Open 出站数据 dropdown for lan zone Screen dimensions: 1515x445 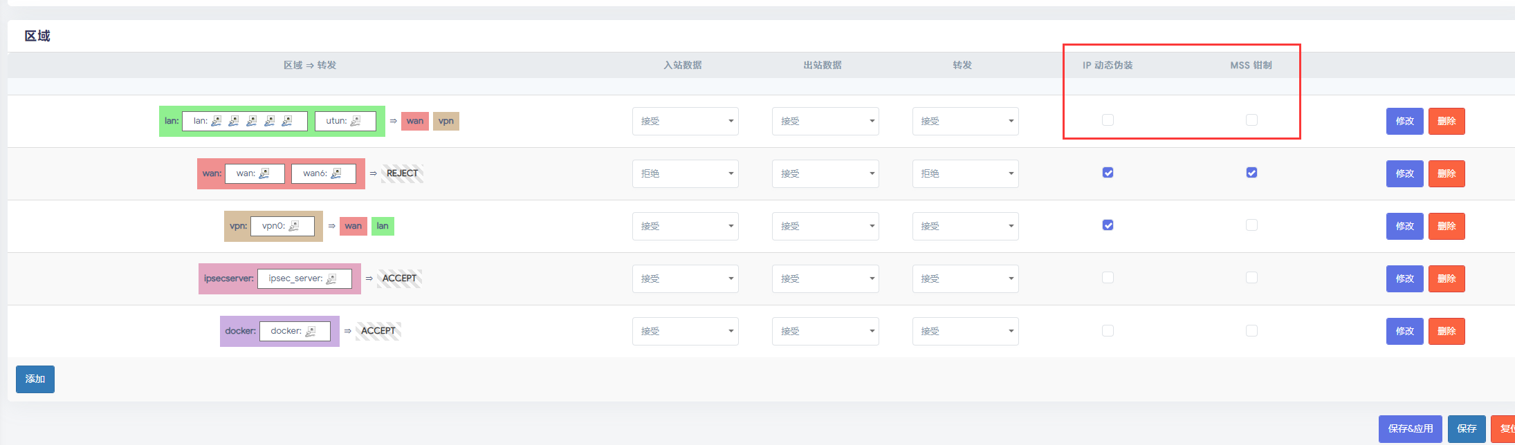coord(825,121)
